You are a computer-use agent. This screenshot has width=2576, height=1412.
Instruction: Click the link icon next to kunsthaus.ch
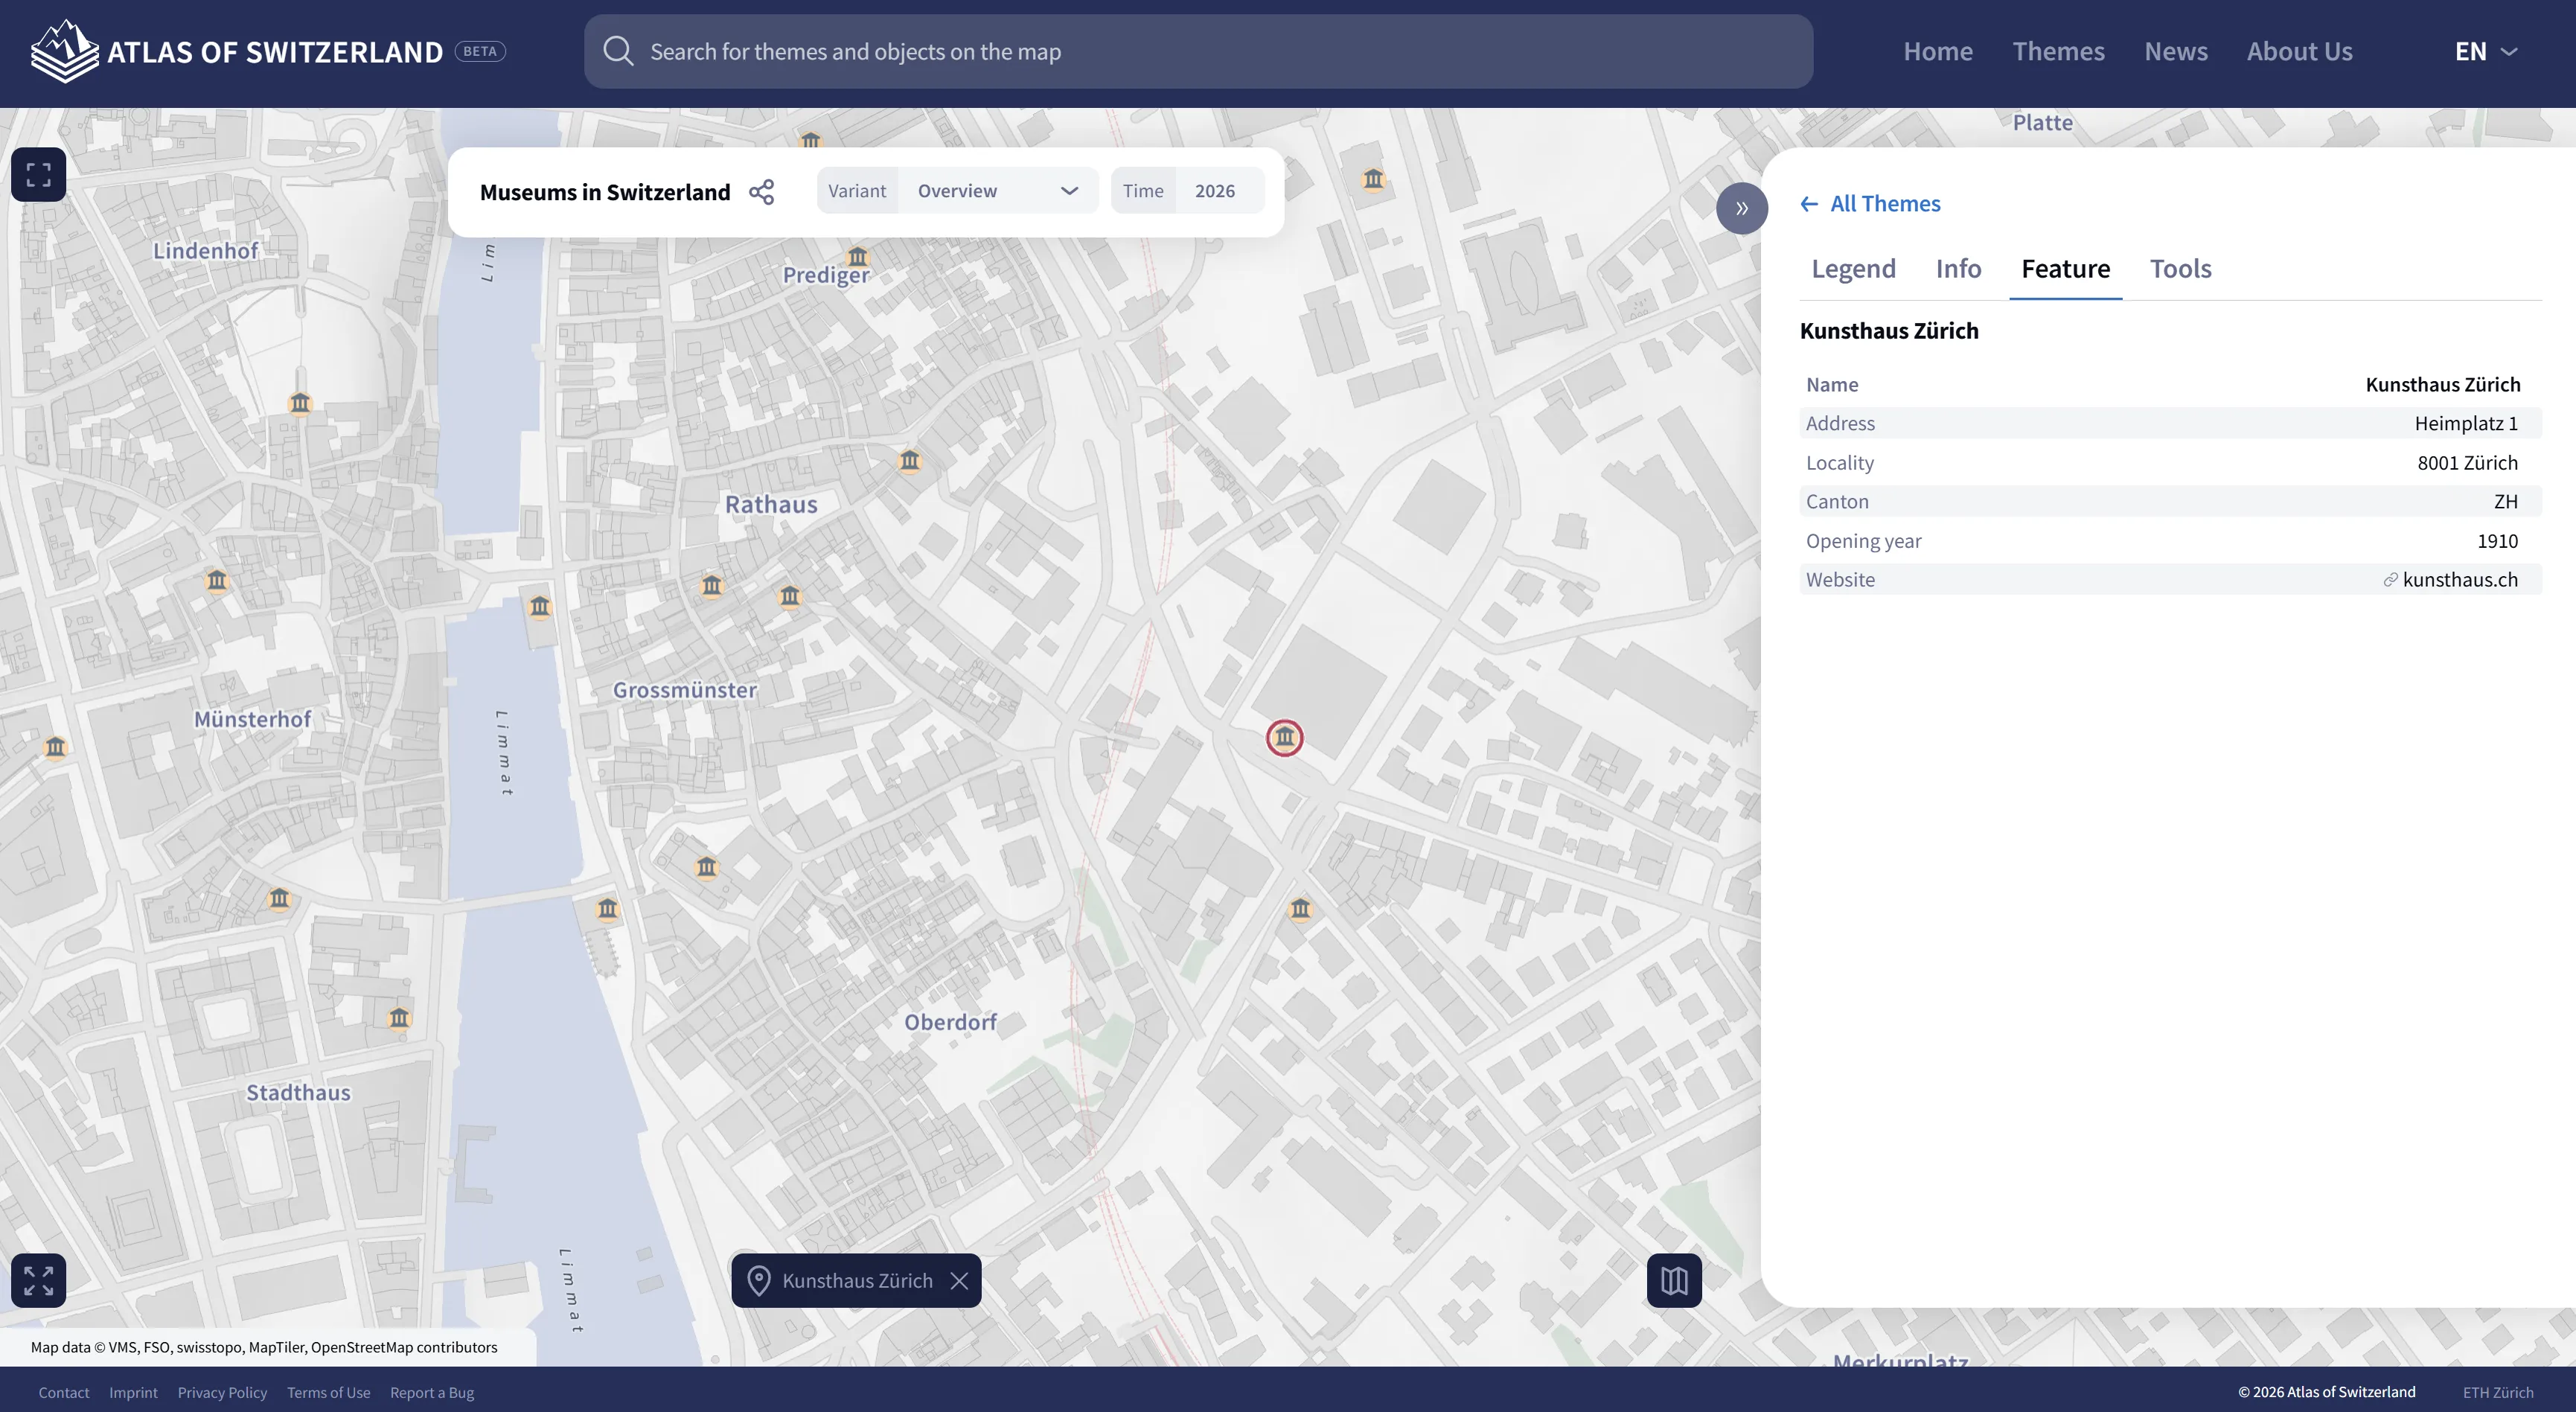2390,580
